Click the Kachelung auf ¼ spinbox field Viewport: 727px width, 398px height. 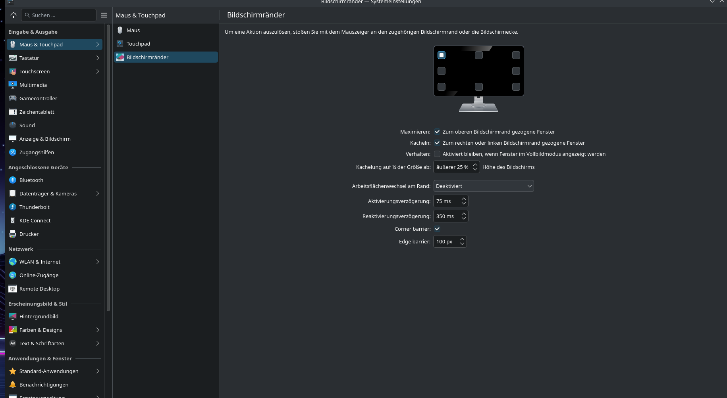[x=457, y=167]
